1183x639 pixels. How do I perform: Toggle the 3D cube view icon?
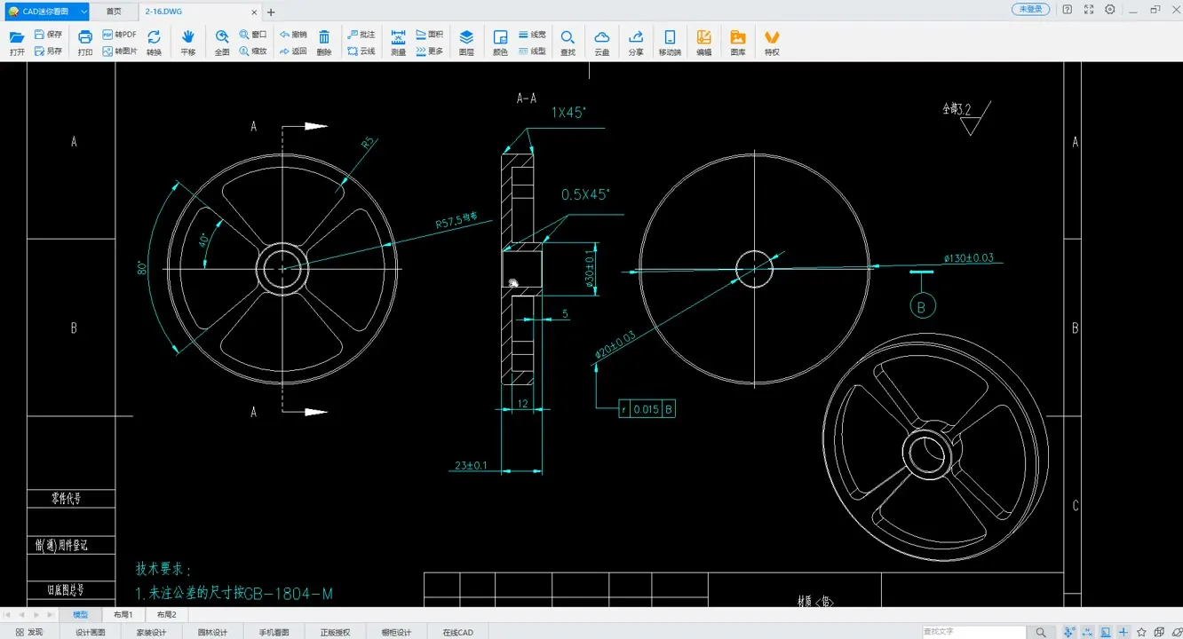coord(1160,632)
